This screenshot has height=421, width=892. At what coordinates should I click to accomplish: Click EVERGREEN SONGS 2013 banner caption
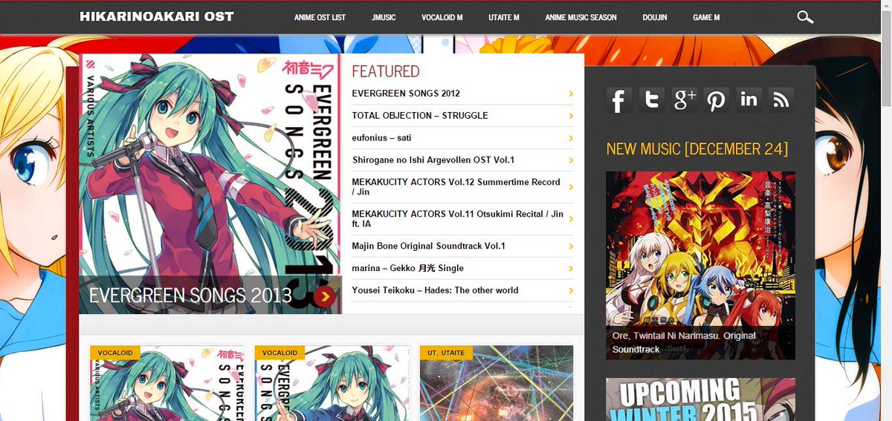coord(190,295)
